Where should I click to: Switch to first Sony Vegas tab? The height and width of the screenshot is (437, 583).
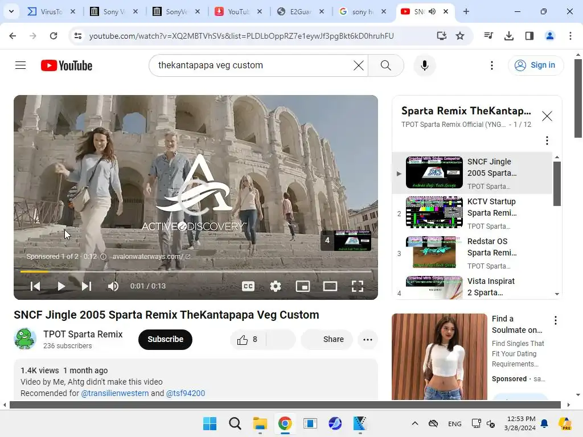point(113,11)
